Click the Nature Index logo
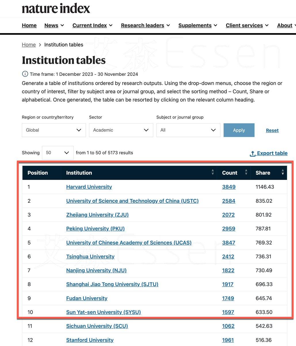The width and height of the screenshot is (296, 346). coord(56,8)
